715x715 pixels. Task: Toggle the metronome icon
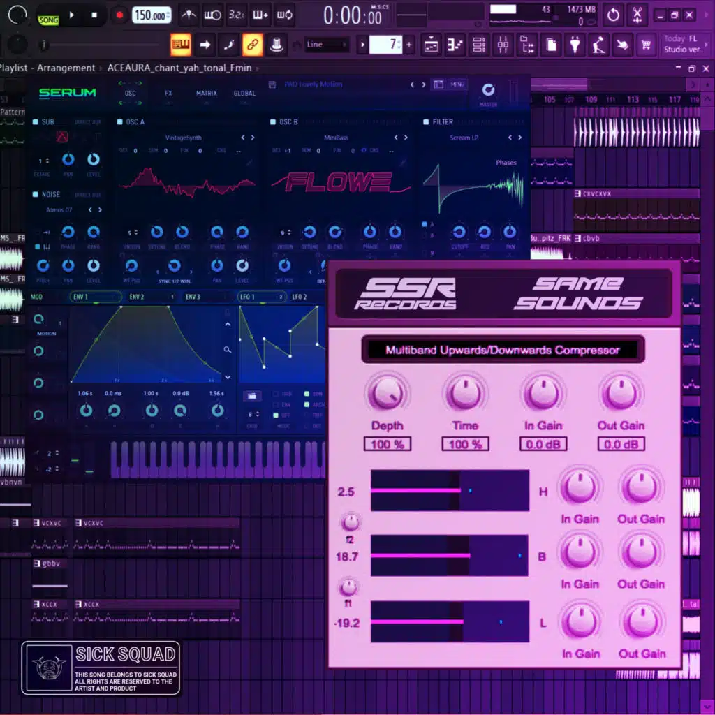(189, 15)
